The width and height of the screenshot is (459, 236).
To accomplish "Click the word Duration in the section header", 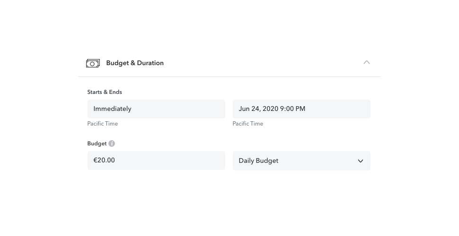I will (150, 63).
